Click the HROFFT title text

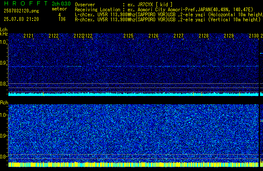point(26,3)
